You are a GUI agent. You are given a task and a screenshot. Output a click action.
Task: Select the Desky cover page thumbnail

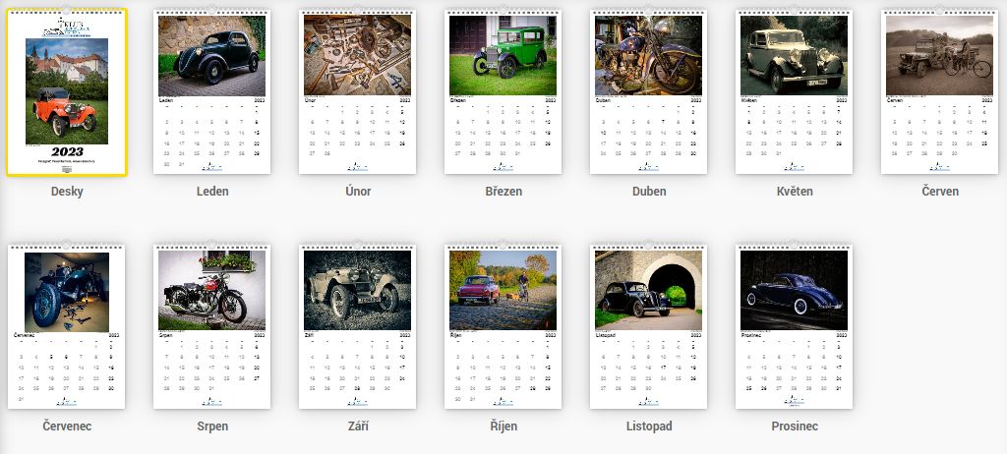tap(67, 92)
